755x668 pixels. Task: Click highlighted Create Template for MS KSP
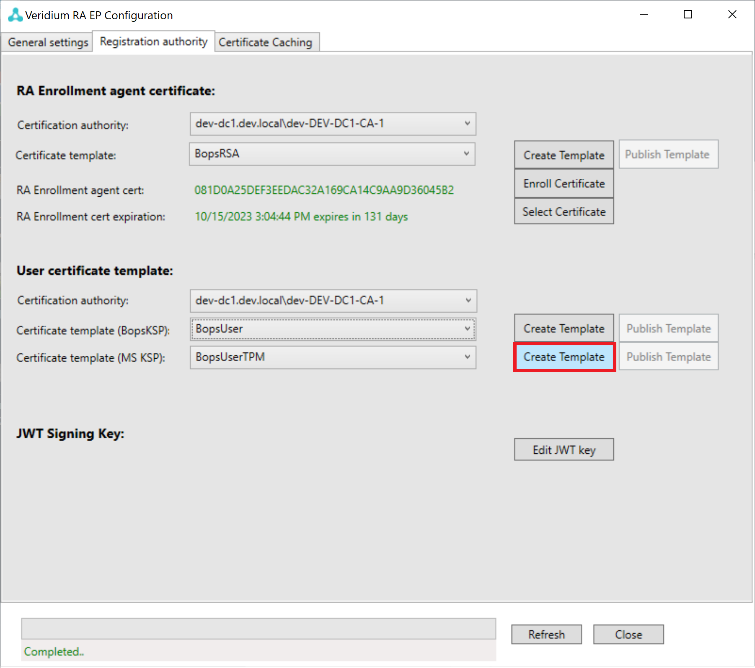(564, 357)
